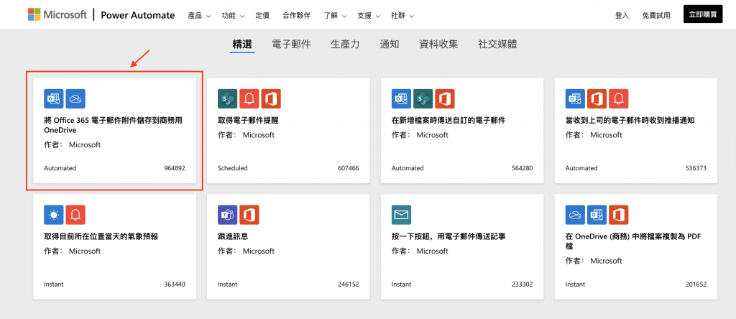Image resolution: width=736 pixels, height=319 pixels.
Task: Expand the 支援 dropdown menu
Action: click(x=369, y=16)
